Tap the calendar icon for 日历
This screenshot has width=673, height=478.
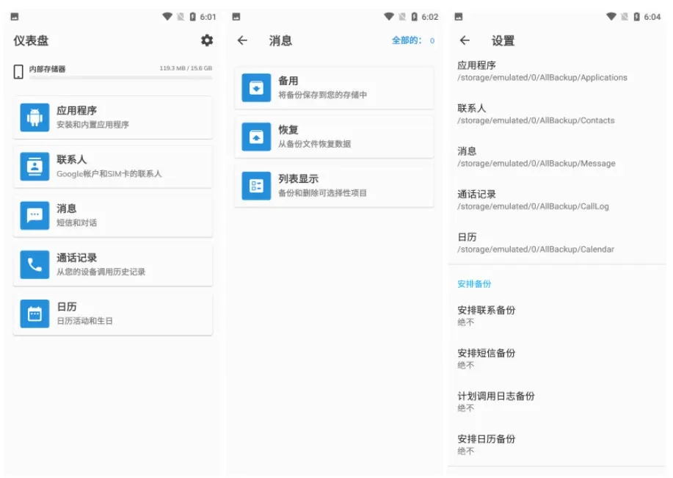click(x=34, y=314)
